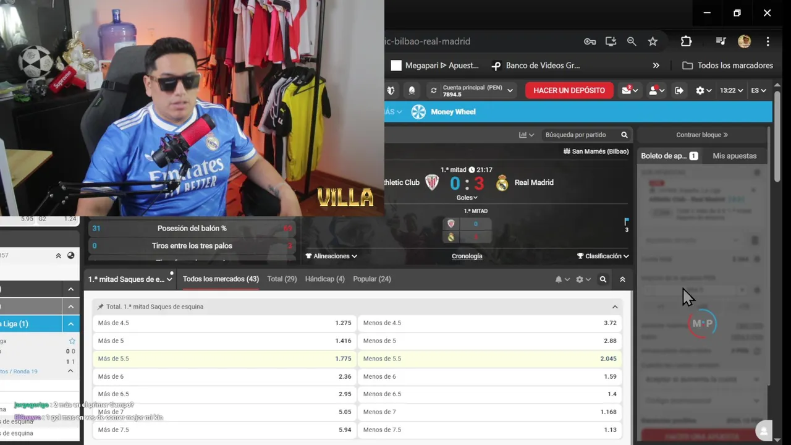Select Popular (24) tab

pos(371,279)
